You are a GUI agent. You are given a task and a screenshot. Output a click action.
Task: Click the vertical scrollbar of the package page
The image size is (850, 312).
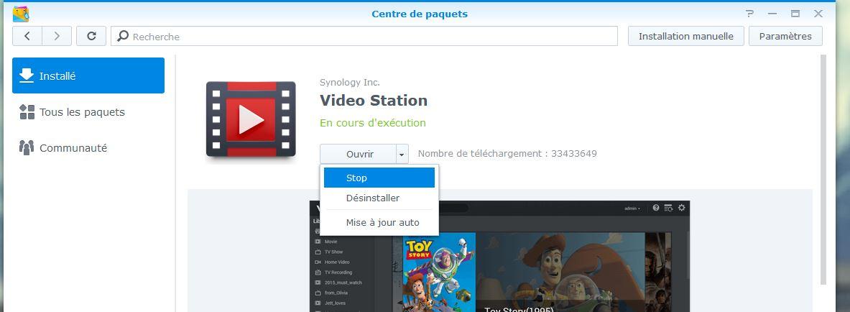(x=823, y=169)
